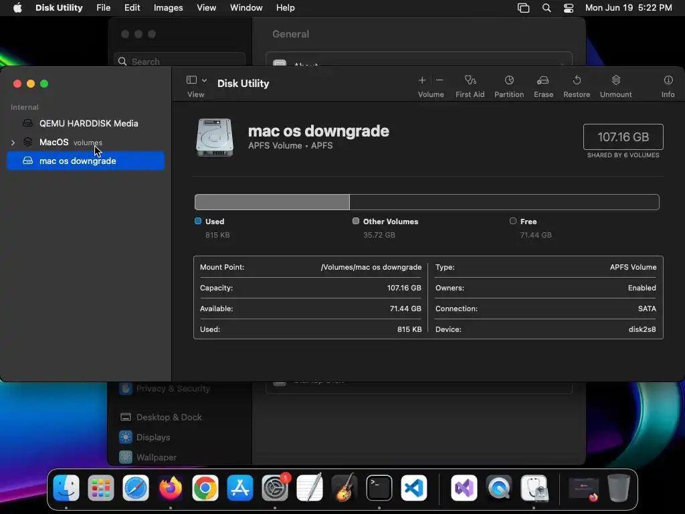Unmount the selected volume

(615, 80)
